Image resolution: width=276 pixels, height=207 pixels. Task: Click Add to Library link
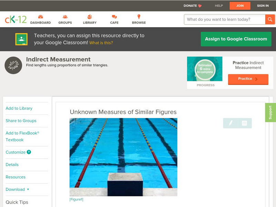click(x=19, y=108)
